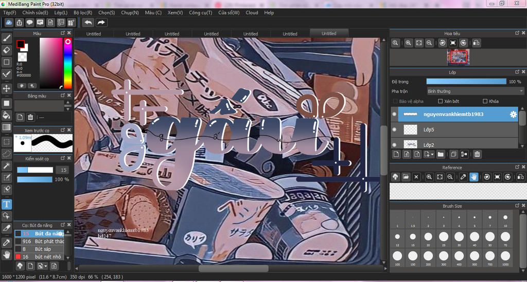This screenshot has height=282, width=527.
Task: Open an image file in the Reference panel
Action: tap(406, 177)
